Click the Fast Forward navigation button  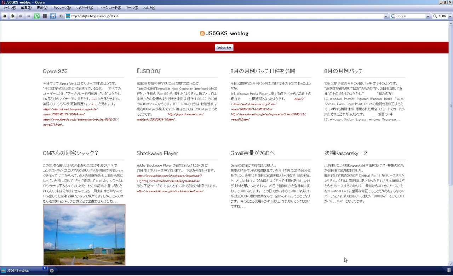click(28, 16)
